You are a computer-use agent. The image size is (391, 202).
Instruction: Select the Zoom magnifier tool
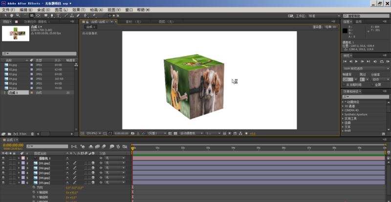[18, 16]
